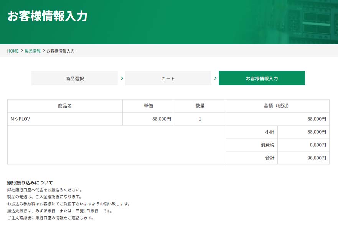Click the quantity value 1 cell
The width and height of the screenshot is (338, 225).
click(x=200, y=119)
